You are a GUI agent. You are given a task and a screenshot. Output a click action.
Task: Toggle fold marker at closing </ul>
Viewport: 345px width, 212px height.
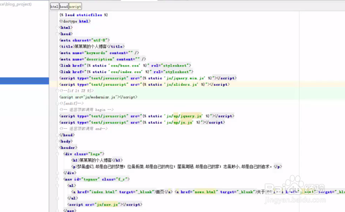point(57,198)
